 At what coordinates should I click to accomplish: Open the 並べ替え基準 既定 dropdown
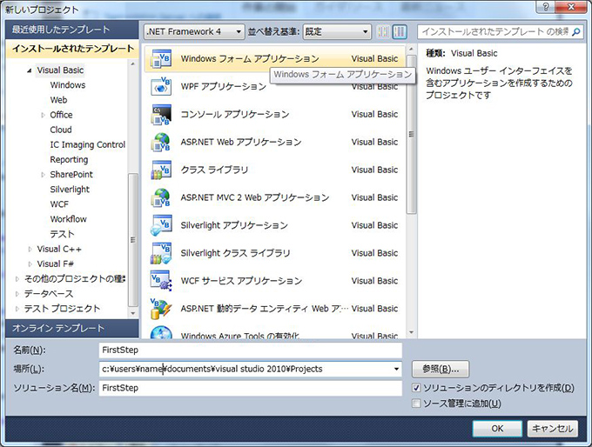337,31
